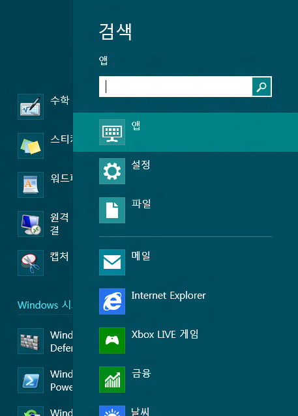Launch the Windows Defender brick wall icon
This screenshot has width=298, height=416.
tap(31, 341)
